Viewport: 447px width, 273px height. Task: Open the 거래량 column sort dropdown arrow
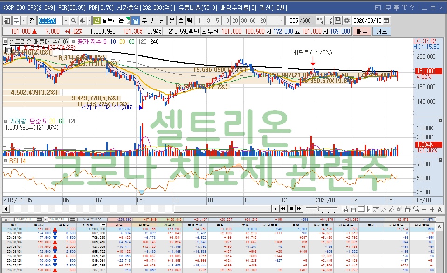point(103,225)
